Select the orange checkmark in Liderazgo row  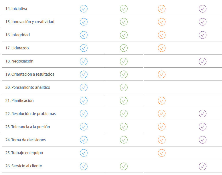click(162, 48)
